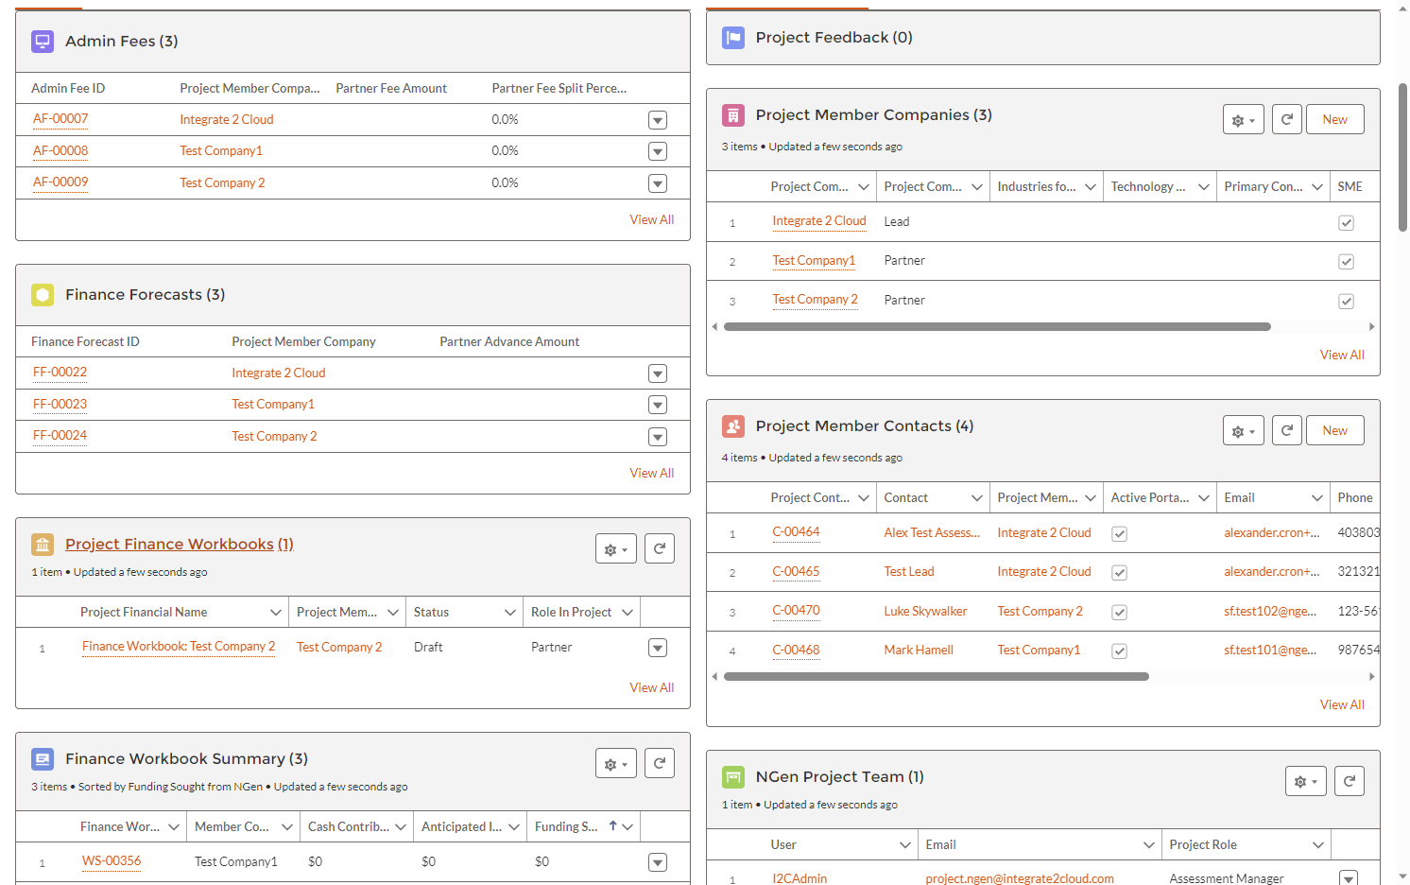Open contact record C-00465

click(796, 572)
